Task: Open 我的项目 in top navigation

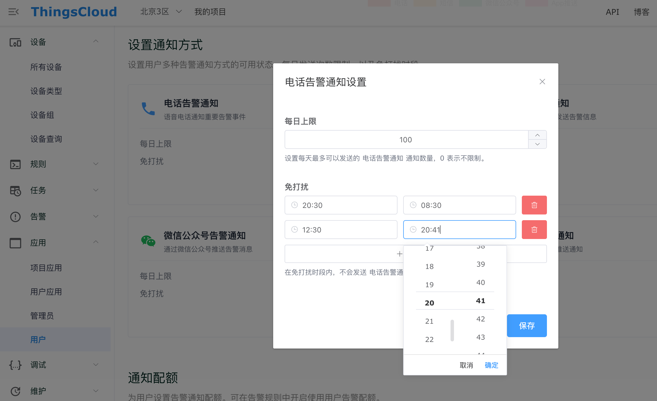Action: tap(210, 12)
